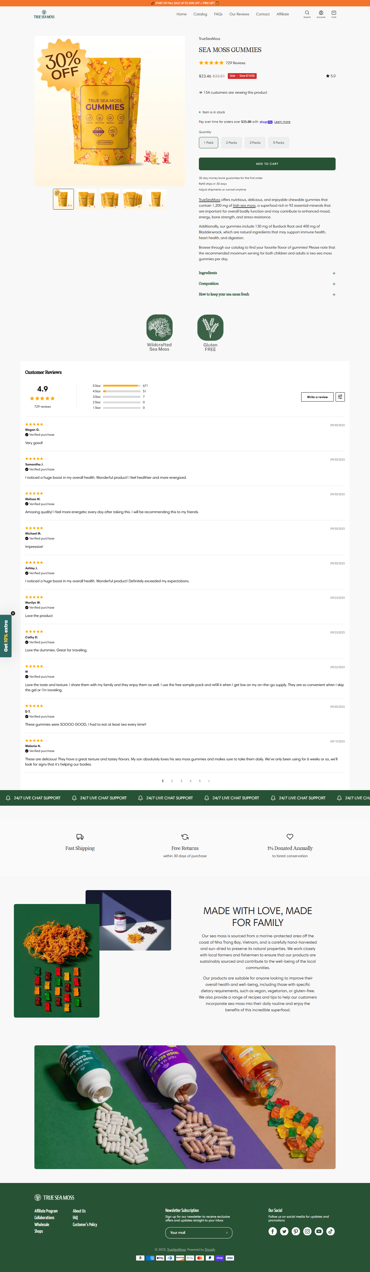Open the Write a review button

(317, 397)
